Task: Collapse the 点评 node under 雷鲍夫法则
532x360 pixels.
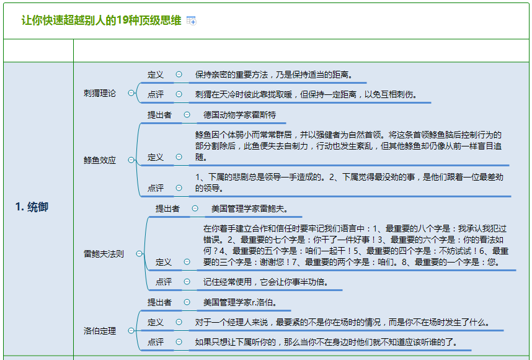Action: click(x=187, y=282)
